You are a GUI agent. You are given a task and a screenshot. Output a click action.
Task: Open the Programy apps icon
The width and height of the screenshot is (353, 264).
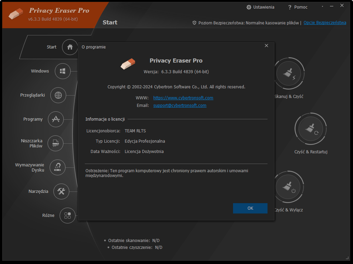tap(56, 119)
